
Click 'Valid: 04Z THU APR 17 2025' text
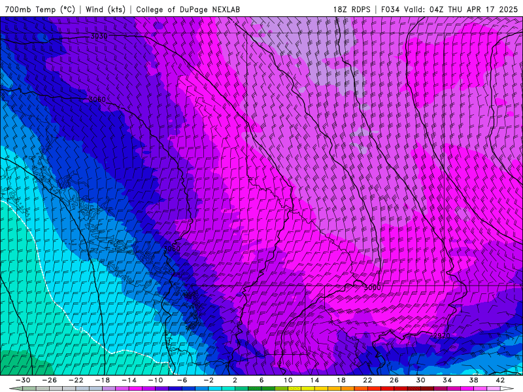click(x=461, y=9)
